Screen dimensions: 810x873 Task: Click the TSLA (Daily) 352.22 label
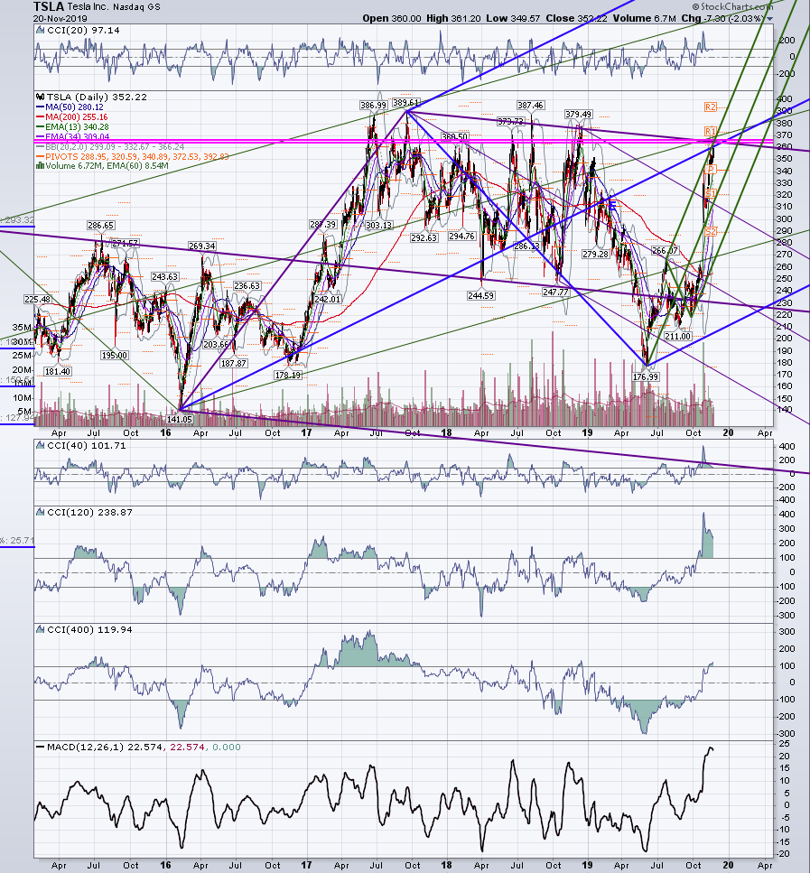(97, 97)
